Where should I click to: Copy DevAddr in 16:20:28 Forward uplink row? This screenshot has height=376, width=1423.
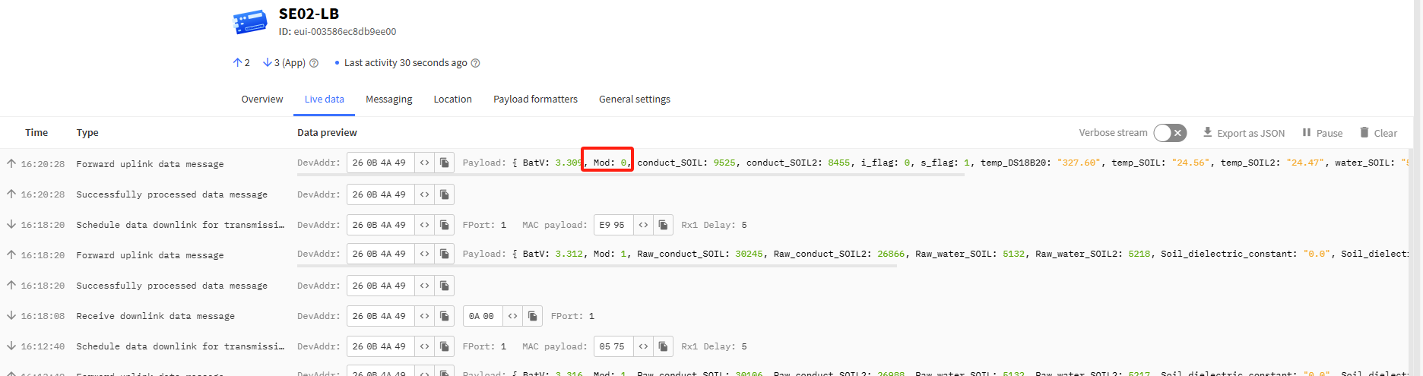pyautogui.click(x=445, y=163)
